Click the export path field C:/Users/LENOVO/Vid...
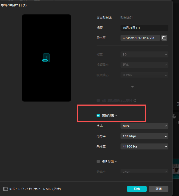 140,38
